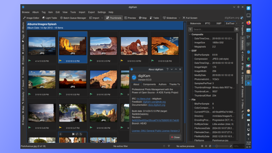Viewport: 272px width, 153px height.
Task: Toggle the Preview view button
Action: 130,18
